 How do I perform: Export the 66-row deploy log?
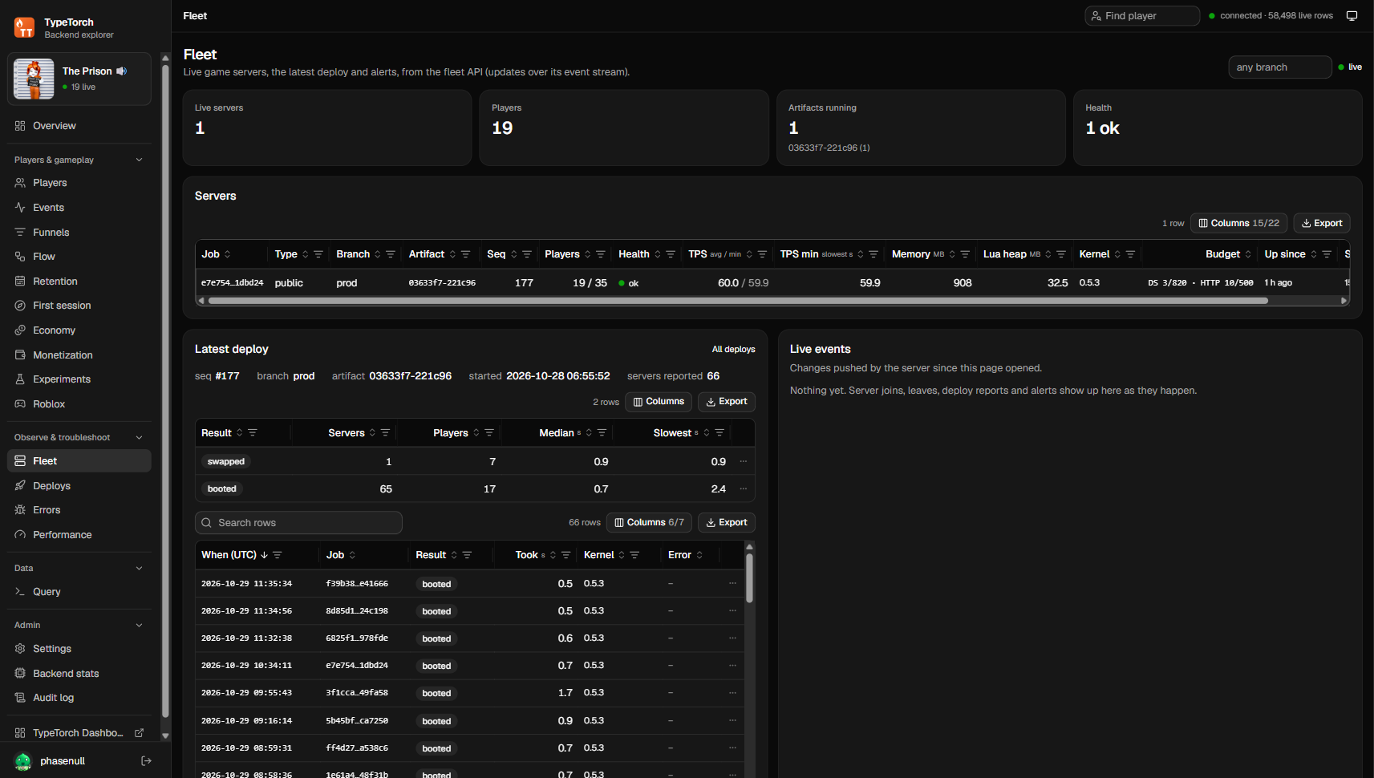coord(727,523)
